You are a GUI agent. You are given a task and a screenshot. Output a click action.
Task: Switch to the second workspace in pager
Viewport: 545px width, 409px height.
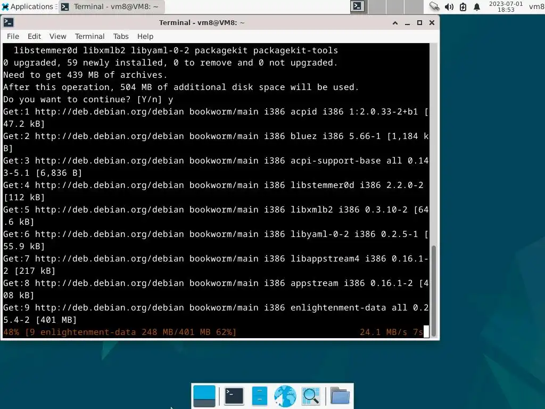pyautogui.click(x=377, y=6)
